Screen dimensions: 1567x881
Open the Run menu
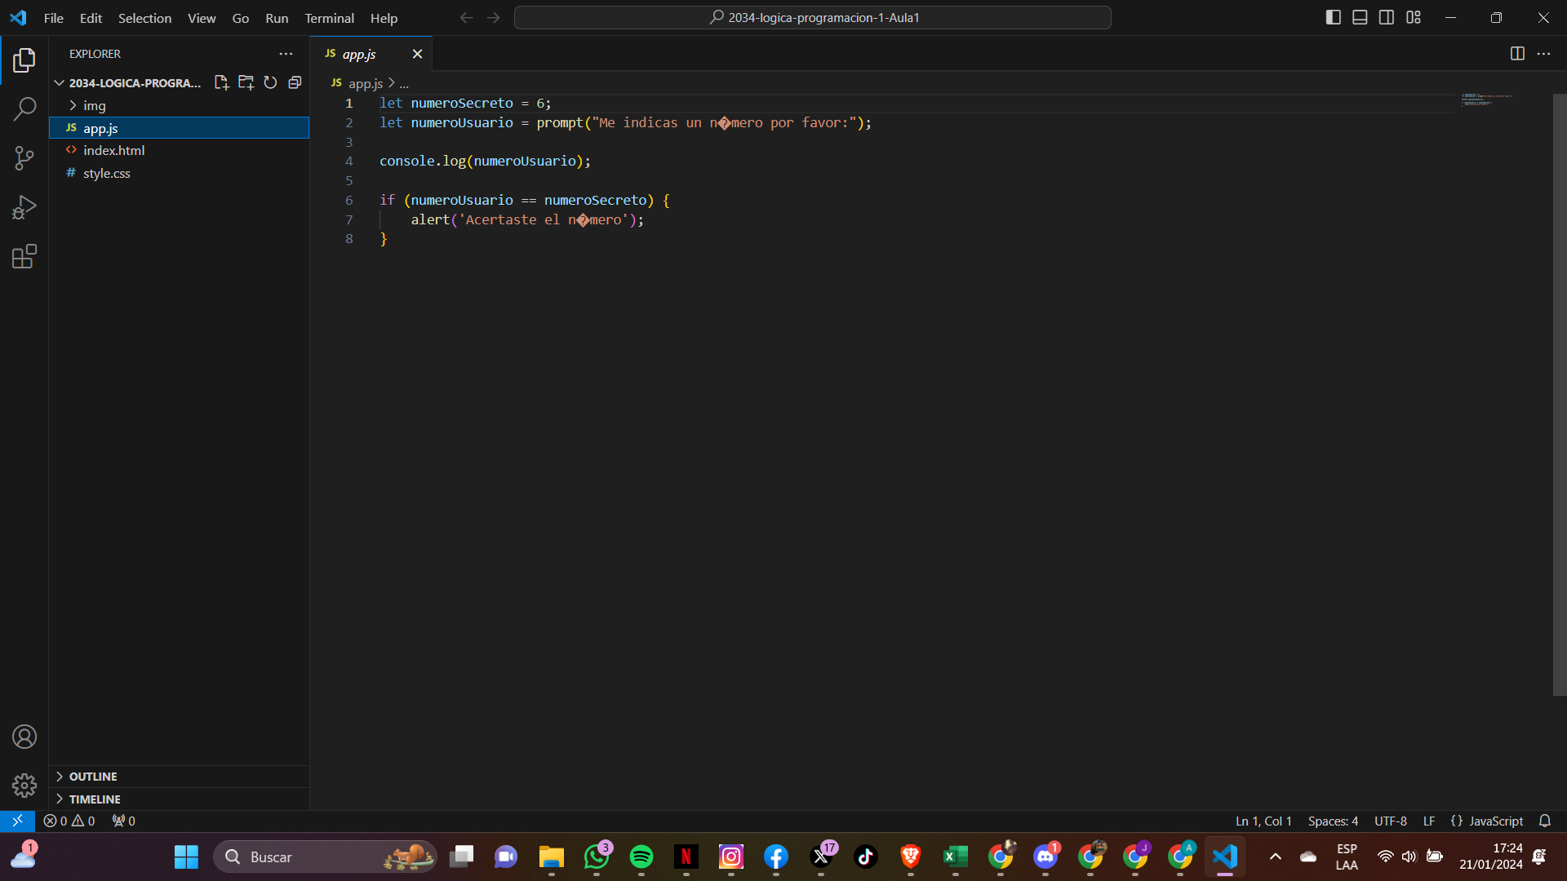tap(277, 18)
